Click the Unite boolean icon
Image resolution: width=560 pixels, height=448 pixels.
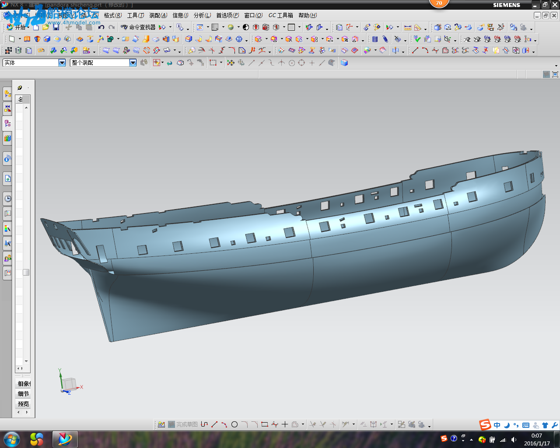click(110, 39)
